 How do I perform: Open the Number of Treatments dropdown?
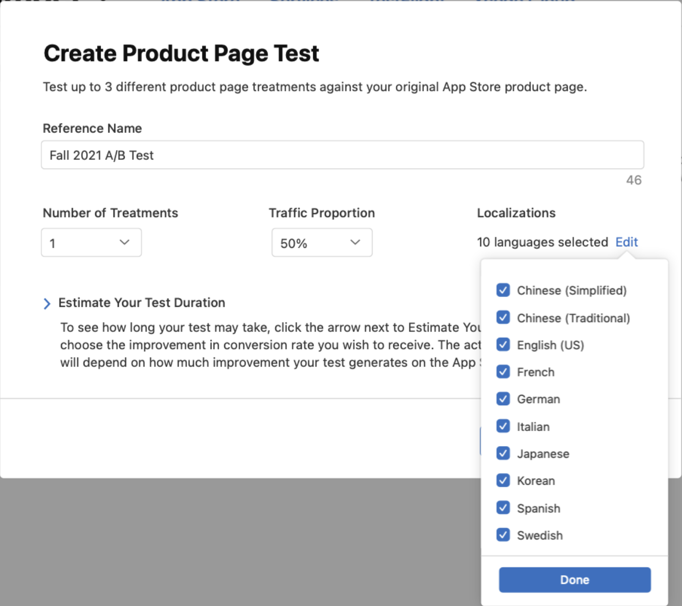(x=91, y=242)
